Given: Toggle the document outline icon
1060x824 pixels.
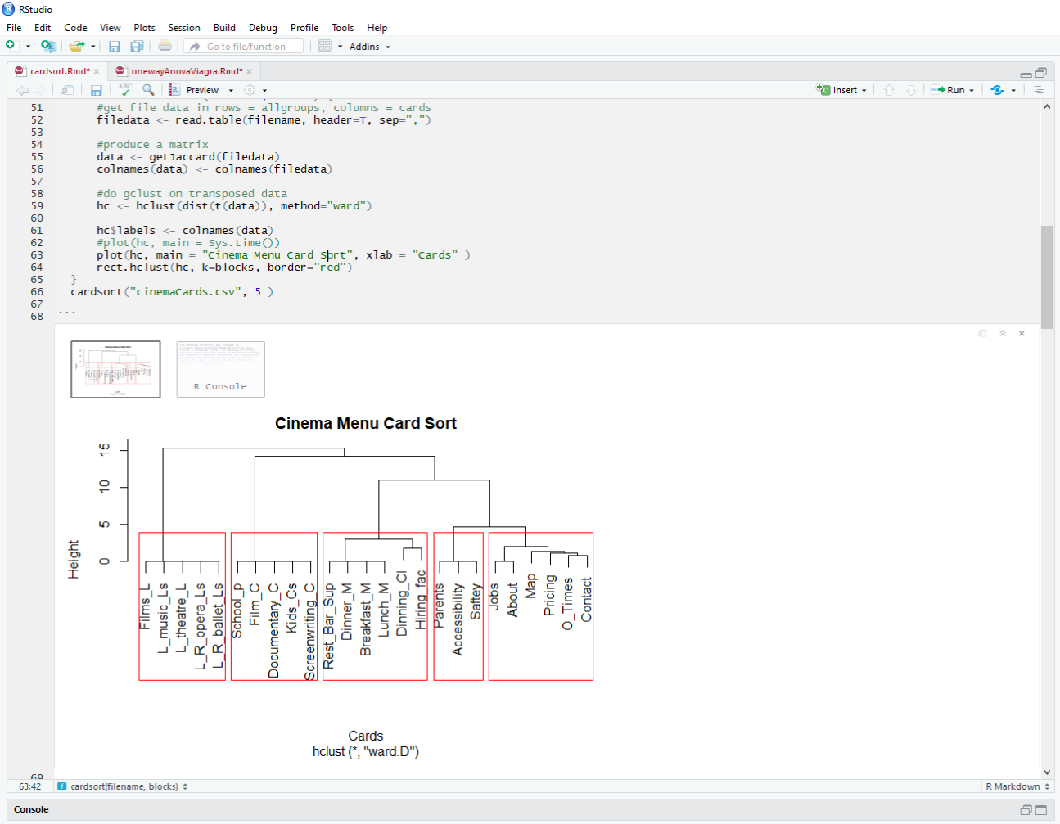Looking at the screenshot, I should 1039,90.
